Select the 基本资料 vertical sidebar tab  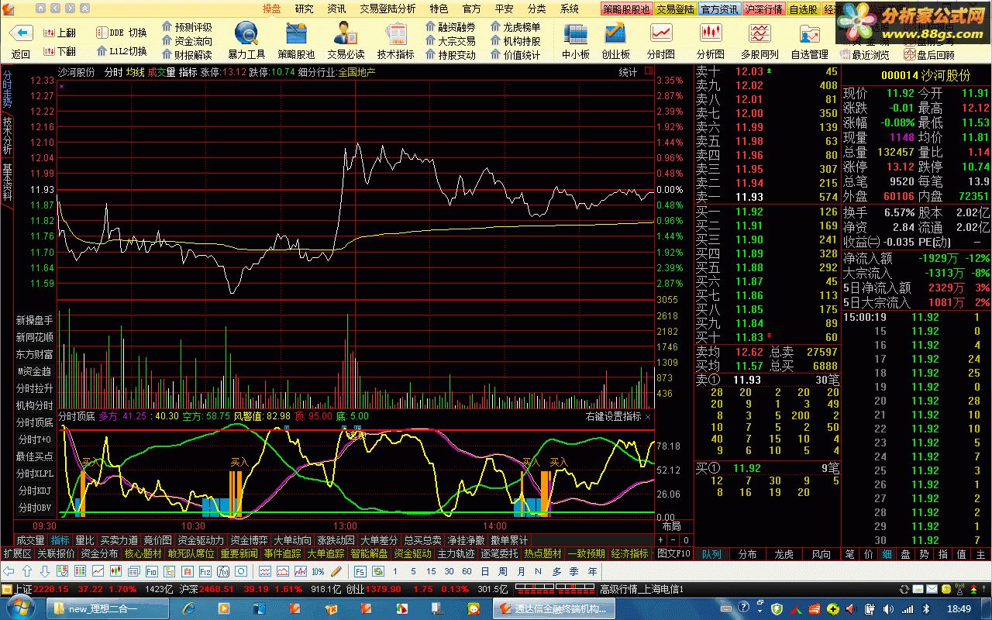(x=7, y=182)
